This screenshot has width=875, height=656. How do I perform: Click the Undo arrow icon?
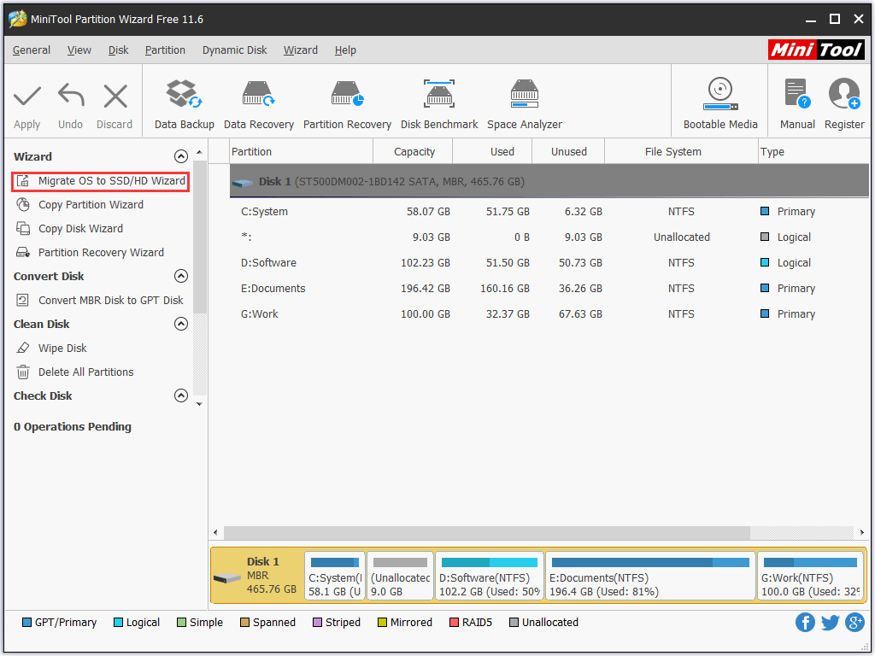click(71, 96)
